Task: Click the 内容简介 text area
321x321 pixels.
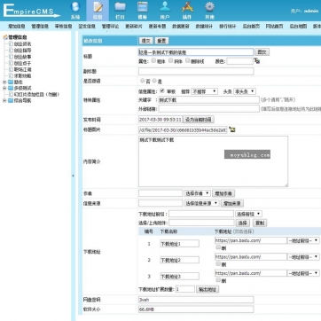Action: [x=213, y=161]
